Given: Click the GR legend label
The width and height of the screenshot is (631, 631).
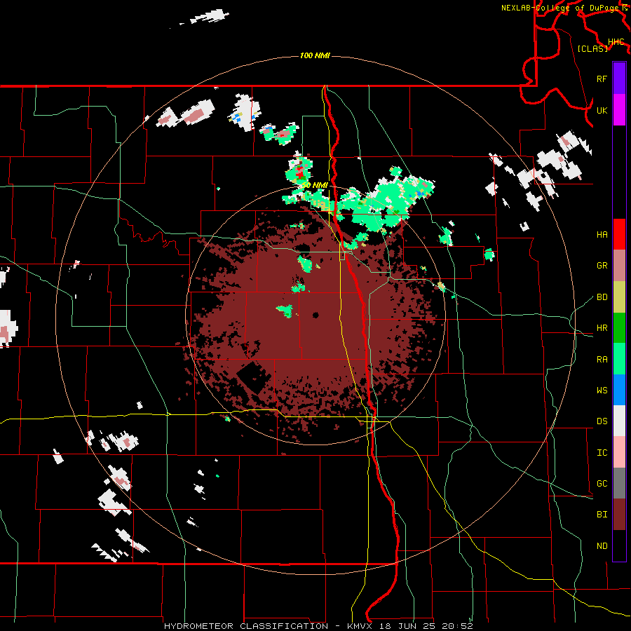Looking at the screenshot, I should pos(602,266).
